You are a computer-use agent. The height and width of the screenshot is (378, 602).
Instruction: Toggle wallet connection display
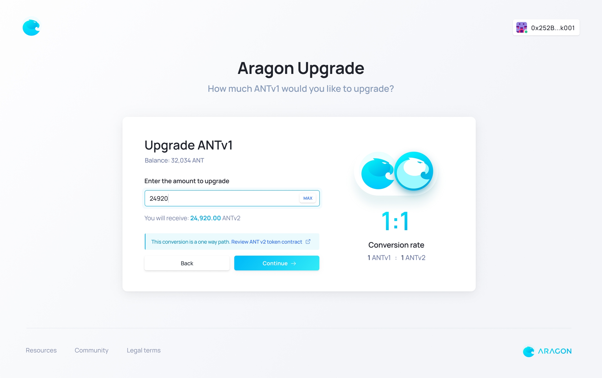pos(546,28)
